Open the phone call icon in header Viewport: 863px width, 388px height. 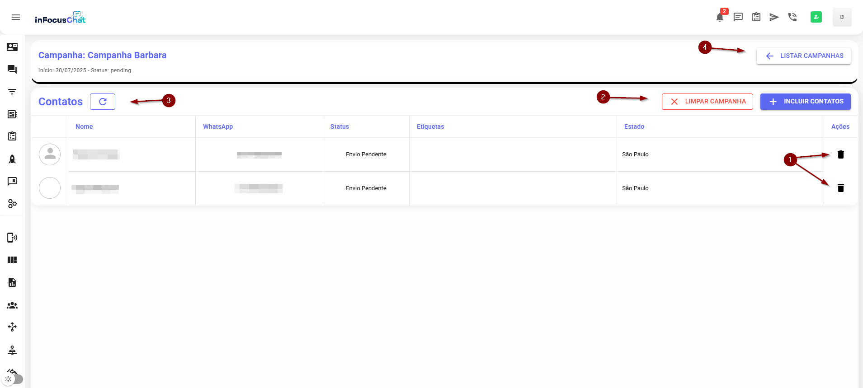click(792, 17)
